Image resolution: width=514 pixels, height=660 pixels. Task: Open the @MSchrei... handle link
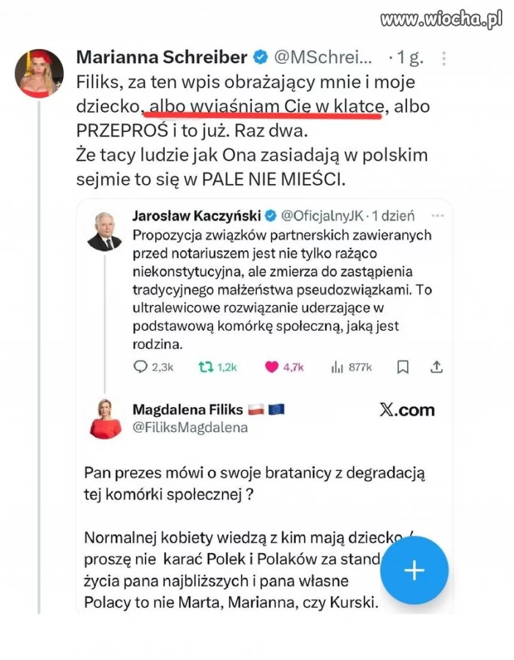click(323, 56)
